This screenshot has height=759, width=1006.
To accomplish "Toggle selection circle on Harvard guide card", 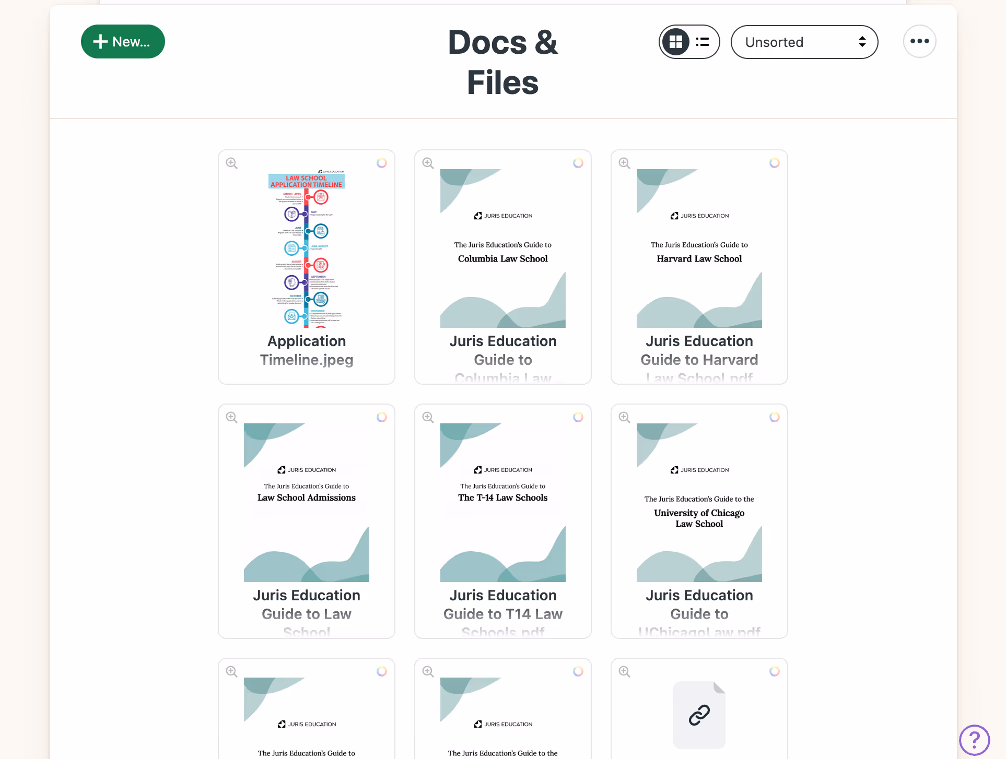I will pyautogui.click(x=775, y=163).
